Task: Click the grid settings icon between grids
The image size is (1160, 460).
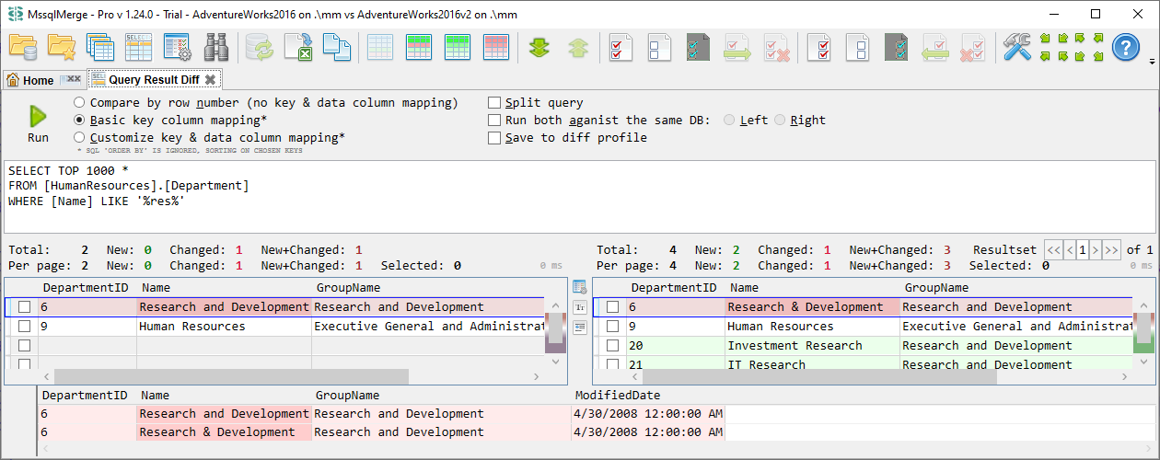Action: point(580,287)
